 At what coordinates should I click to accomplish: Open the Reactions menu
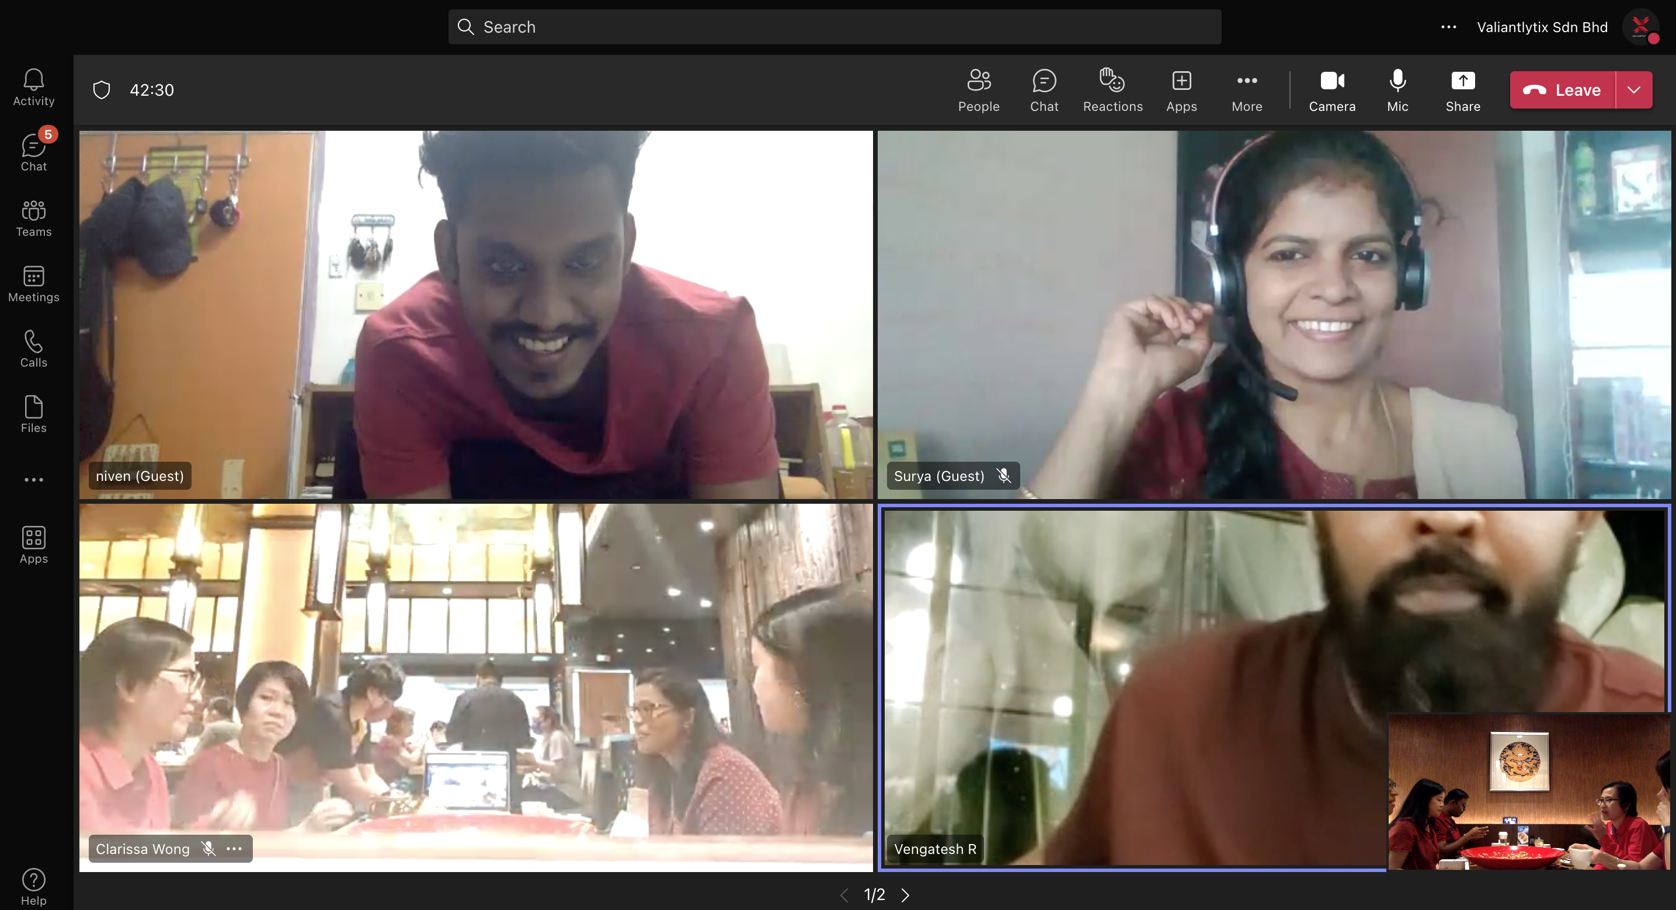point(1112,90)
